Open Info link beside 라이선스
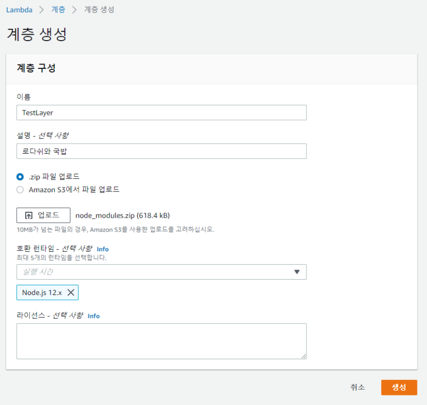 [x=93, y=316]
